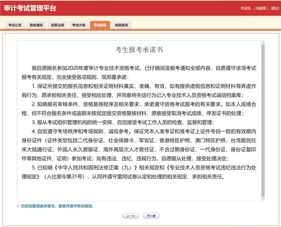Image resolution: width=281 pixels, height=227 pixels.
Task: Click the 退出 logout link
Action: tap(275, 8)
